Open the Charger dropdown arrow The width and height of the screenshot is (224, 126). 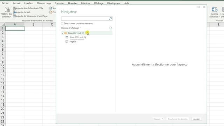click(162, 119)
